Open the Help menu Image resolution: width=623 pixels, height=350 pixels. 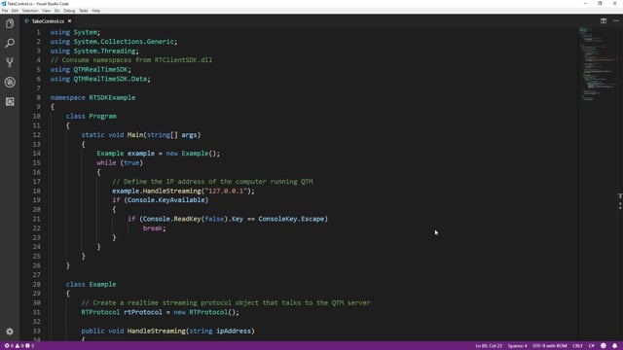[96, 11]
